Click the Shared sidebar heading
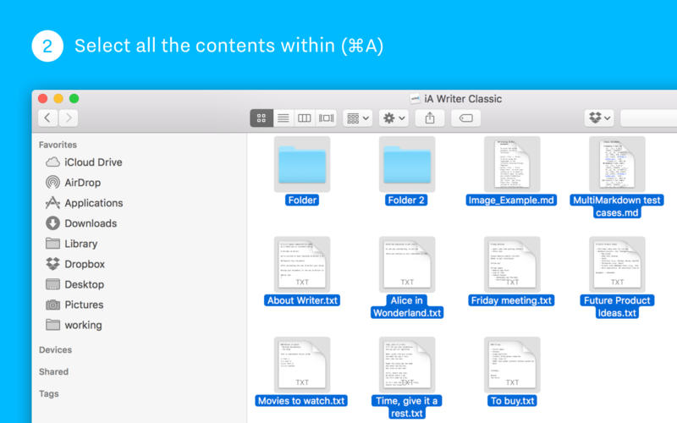Screen dimensions: 677x423 click(53, 371)
